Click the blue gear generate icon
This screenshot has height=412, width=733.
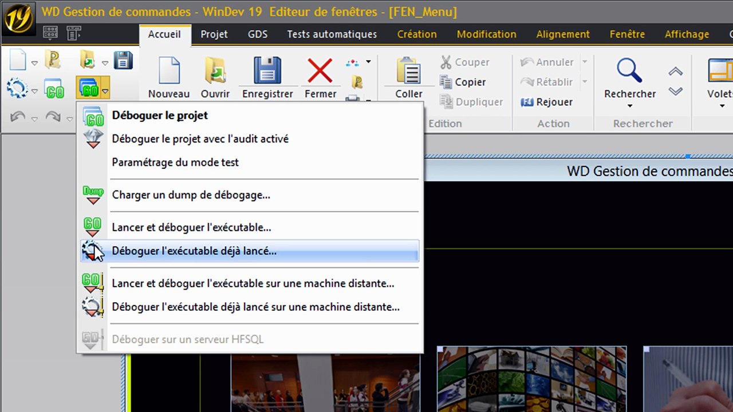[17, 89]
